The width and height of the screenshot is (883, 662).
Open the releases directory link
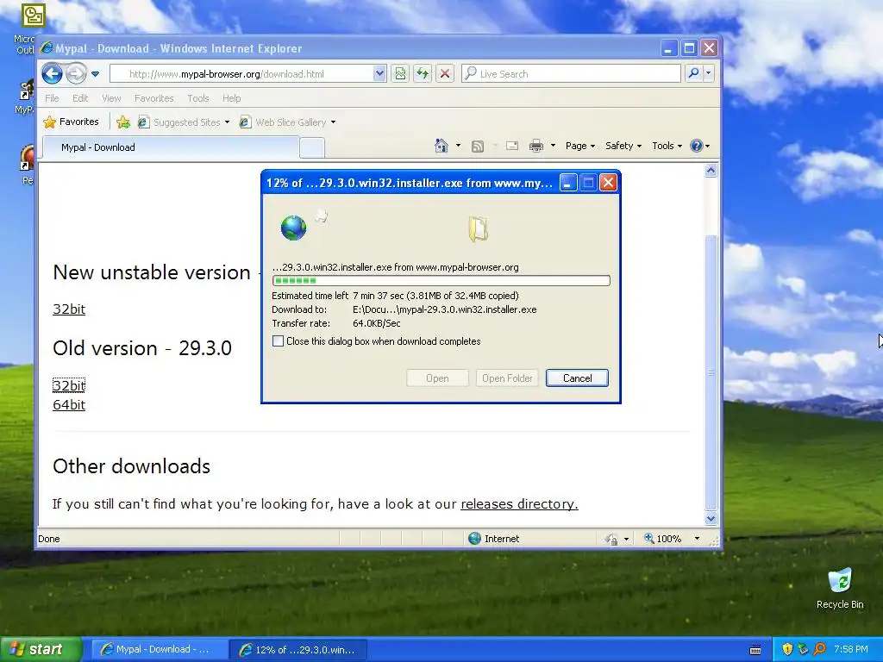click(519, 503)
